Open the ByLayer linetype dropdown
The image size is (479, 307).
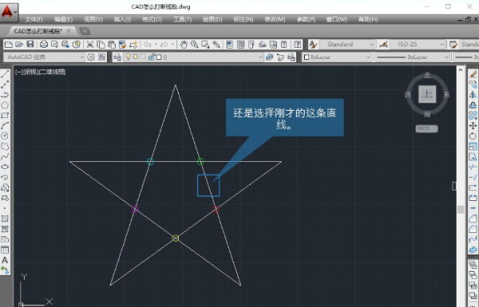point(413,57)
